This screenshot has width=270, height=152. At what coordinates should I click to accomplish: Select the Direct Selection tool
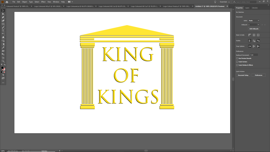click(3, 14)
